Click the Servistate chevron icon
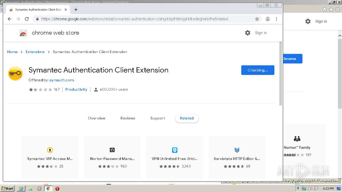Image resolution: width=342 pixels, height=192 pixels. [x=237, y=150]
